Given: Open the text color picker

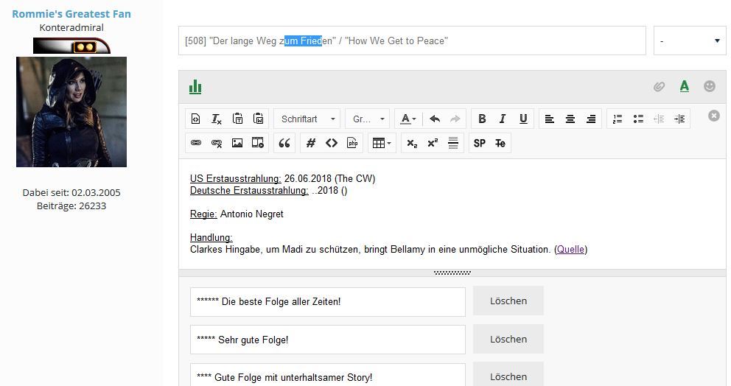Looking at the screenshot, I should [x=406, y=119].
